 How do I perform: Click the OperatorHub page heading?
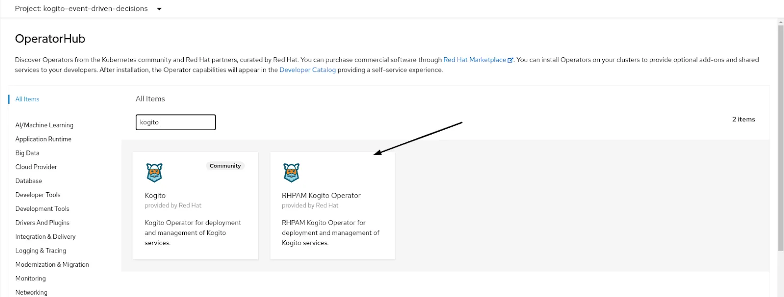coord(50,39)
